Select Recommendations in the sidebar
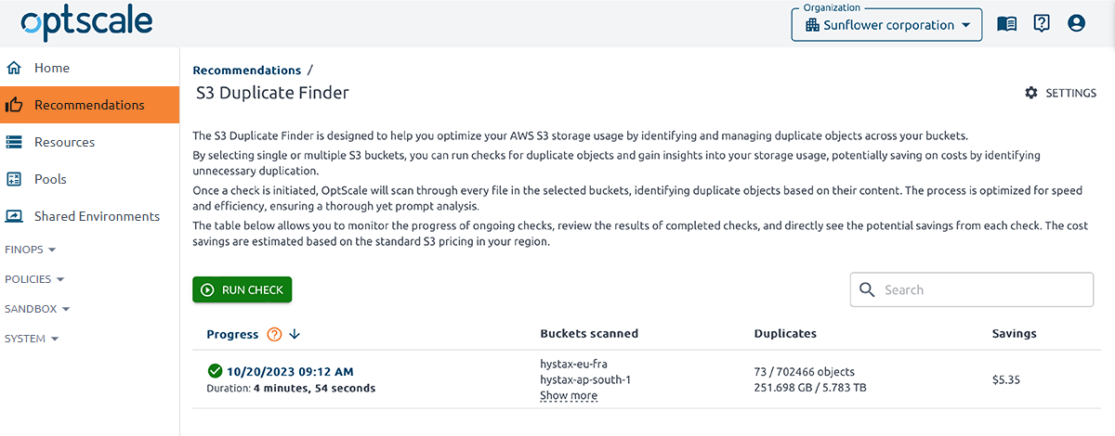This screenshot has height=436, width=1115. 89,105
